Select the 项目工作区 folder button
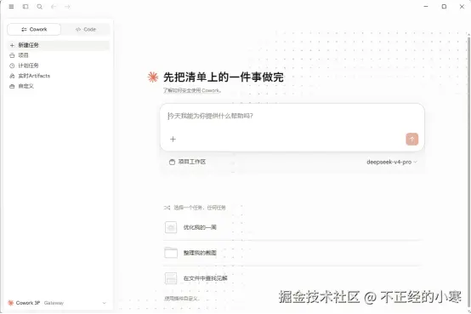The image size is (471, 314). pyautogui.click(x=187, y=162)
